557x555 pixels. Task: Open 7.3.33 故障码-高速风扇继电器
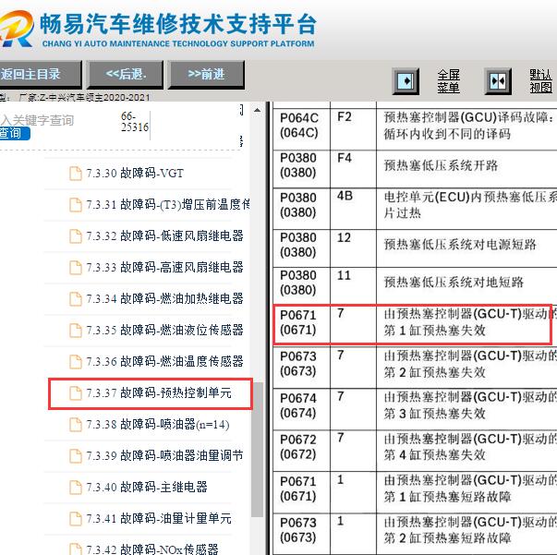(164, 267)
